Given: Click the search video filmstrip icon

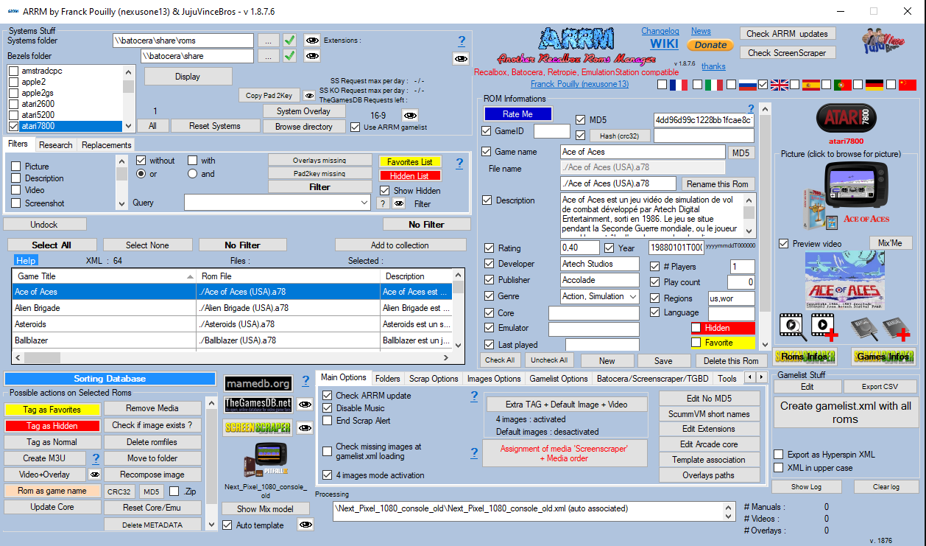Looking at the screenshot, I should (x=792, y=325).
